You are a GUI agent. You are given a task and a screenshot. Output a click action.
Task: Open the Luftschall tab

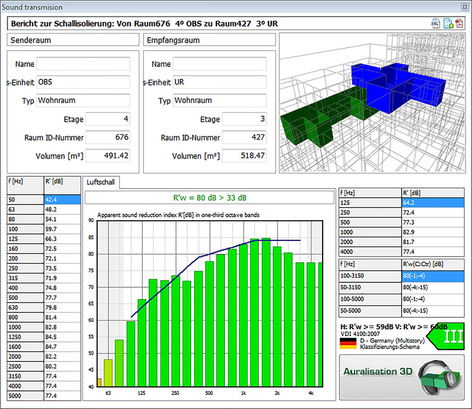tap(101, 182)
